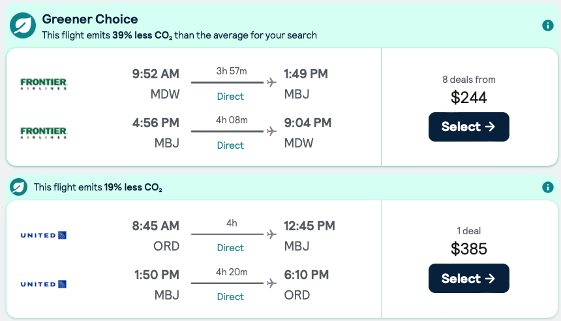This screenshot has width=561, height=321.
Task: Click the $385 price
Action: point(468,249)
